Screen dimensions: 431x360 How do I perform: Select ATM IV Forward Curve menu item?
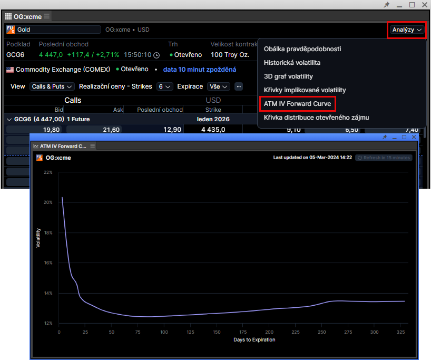tap(297, 104)
